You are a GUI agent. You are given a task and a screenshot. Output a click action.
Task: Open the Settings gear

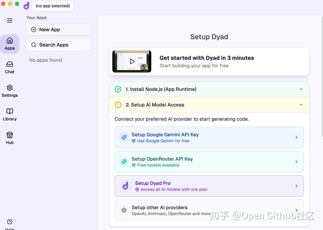click(x=10, y=91)
